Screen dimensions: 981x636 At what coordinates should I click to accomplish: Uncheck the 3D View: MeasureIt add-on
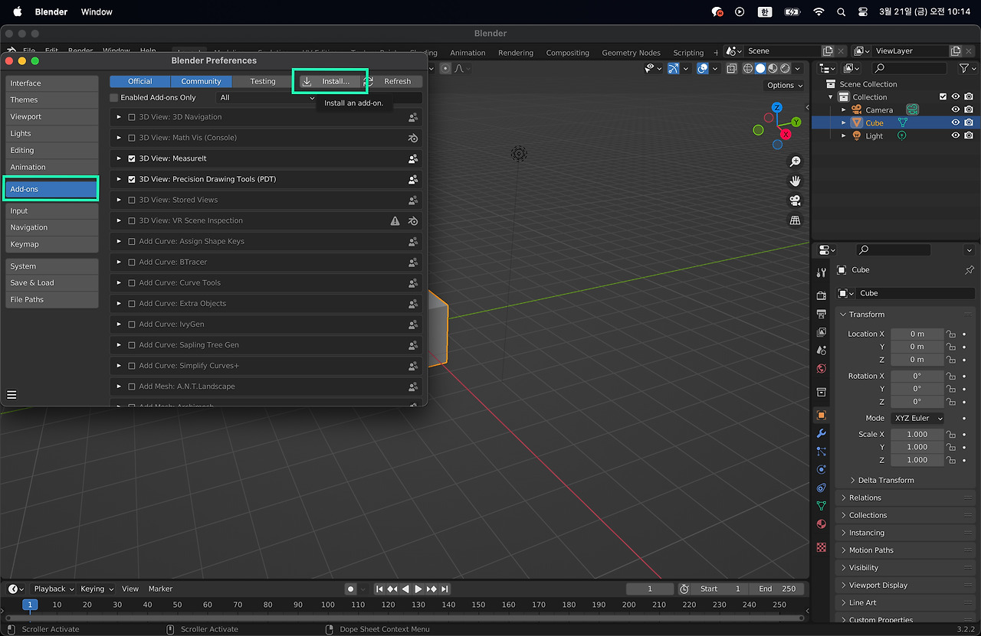pos(132,158)
